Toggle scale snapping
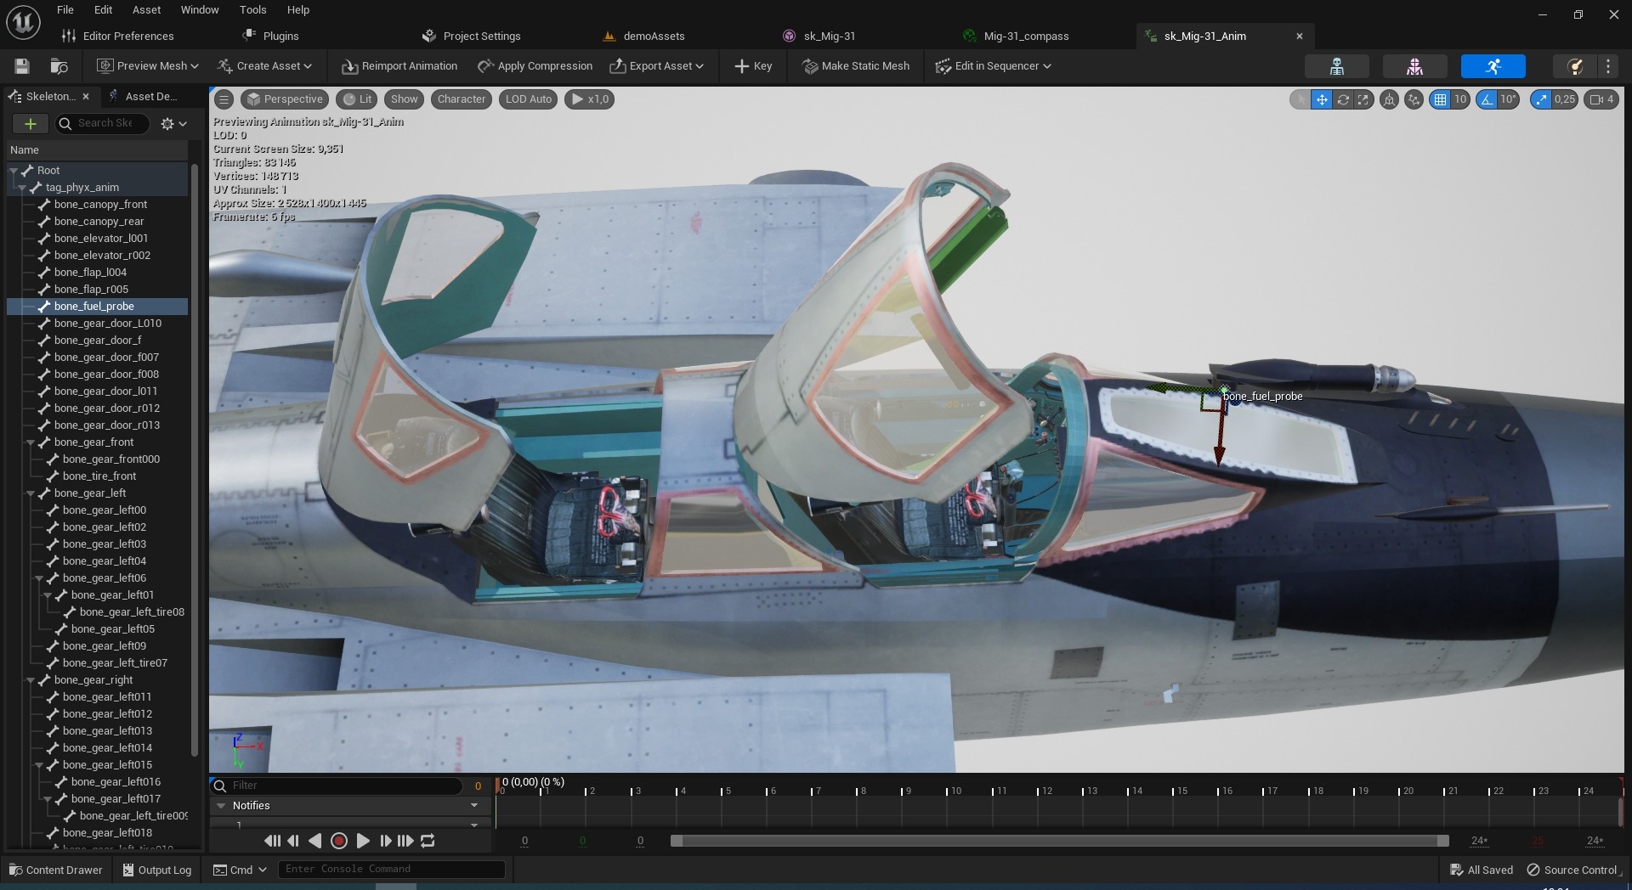Screen dimensions: 1632x890 (1541, 99)
